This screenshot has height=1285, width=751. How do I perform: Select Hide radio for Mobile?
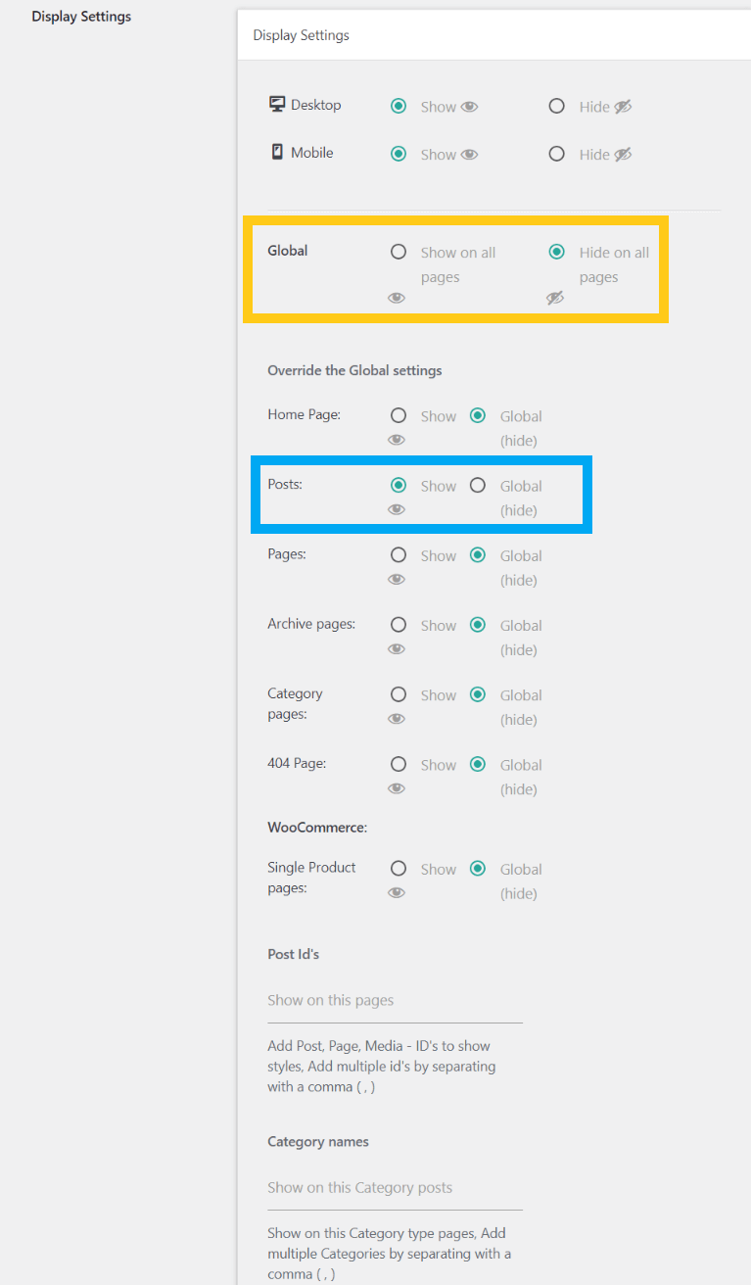[557, 154]
